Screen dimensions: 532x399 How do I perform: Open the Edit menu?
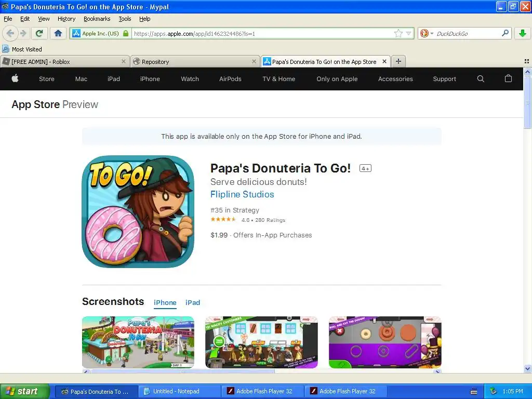click(x=25, y=19)
